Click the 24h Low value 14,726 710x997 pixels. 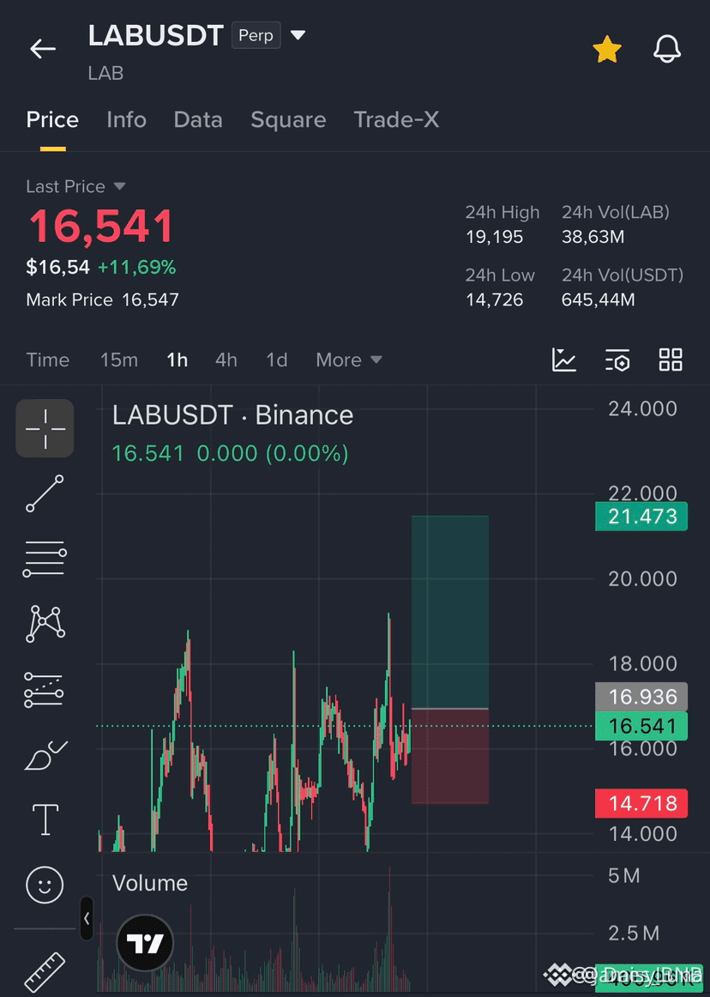coord(495,299)
